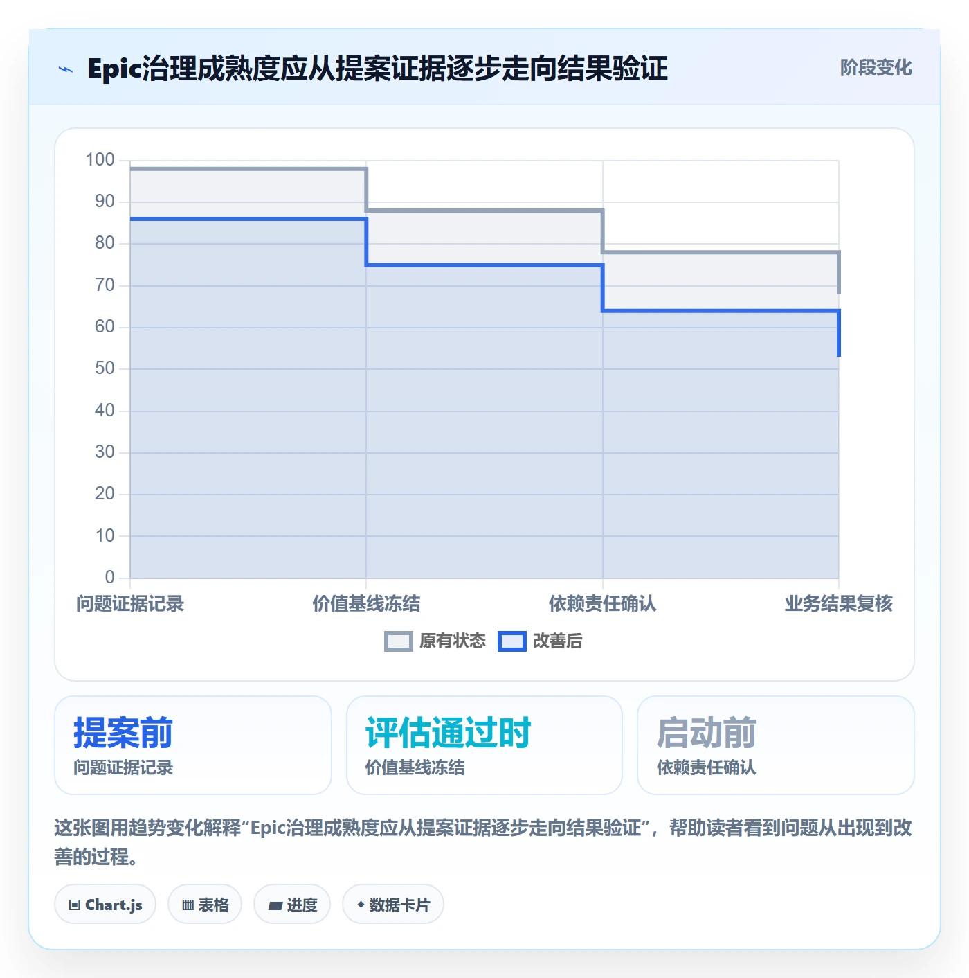Image resolution: width=969 pixels, height=978 pixels.
Task: Click 问题证据记录 subtitle in 提案前 card
Action: (123, 767)
